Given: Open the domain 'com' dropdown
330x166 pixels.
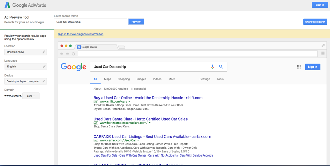Looking at the screenshot, I should point(31,96).
